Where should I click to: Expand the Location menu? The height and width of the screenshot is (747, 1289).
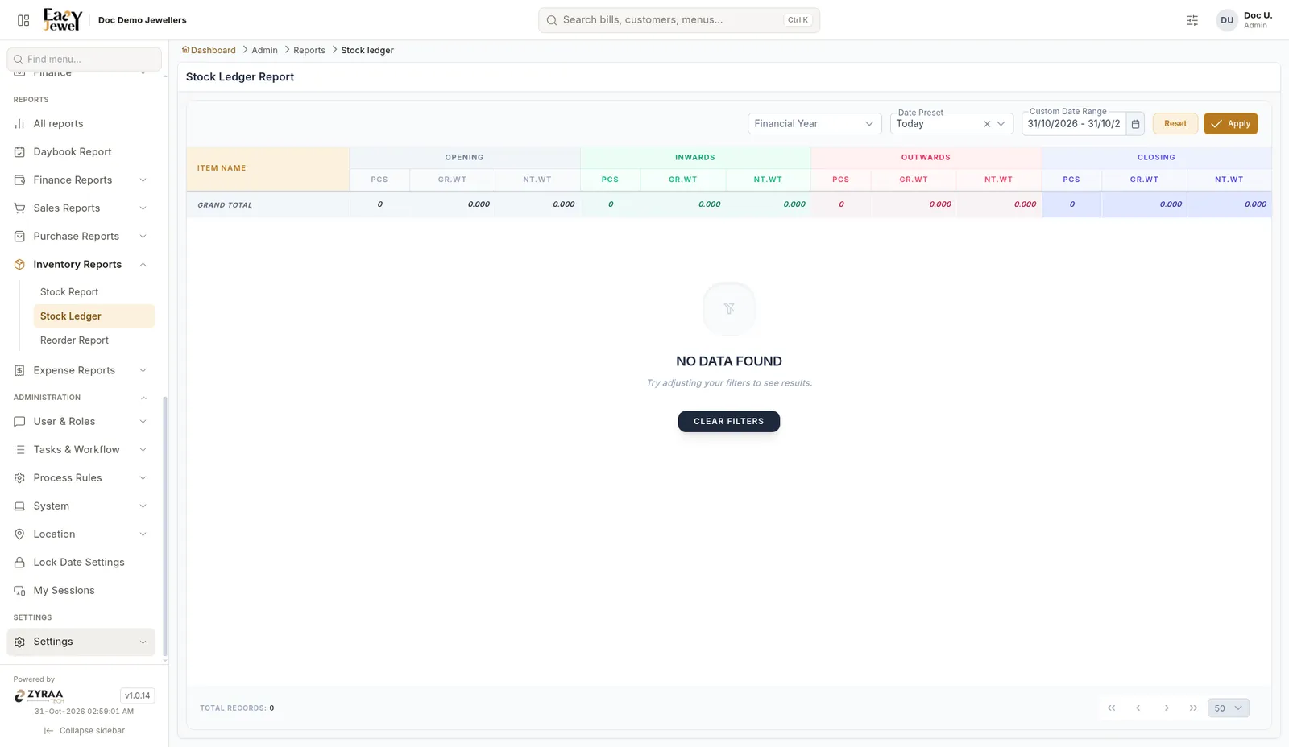81,534
